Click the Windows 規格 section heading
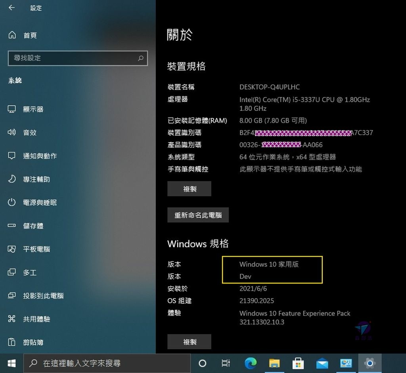This screenshot has height=373, width=406. tap(198, 244)
